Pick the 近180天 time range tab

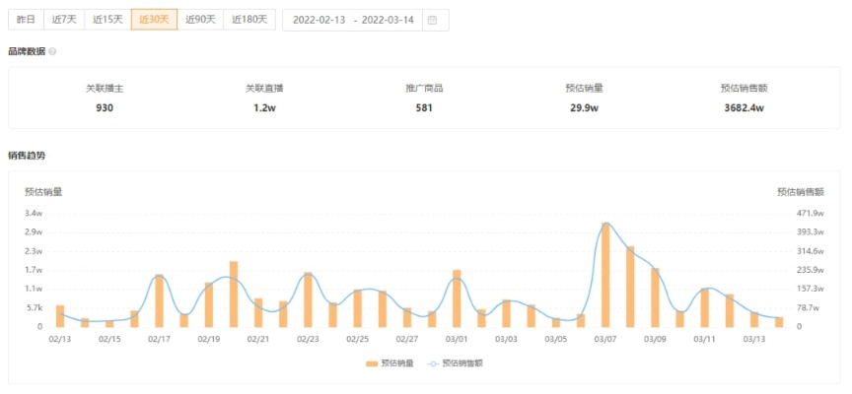249,20
